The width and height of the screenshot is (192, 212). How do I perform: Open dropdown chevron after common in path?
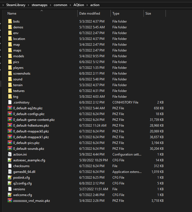pyautogui.click(x=70, y=5)
